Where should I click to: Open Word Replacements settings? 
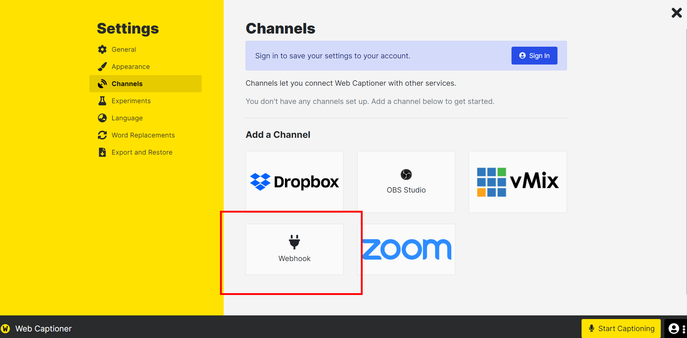click(x=146, y=135)
